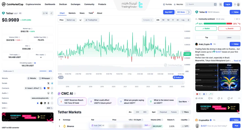This screenshot has width=242, height=130.
Task: Vote Bullish on Tether sentiment
Action: point(206,29)
